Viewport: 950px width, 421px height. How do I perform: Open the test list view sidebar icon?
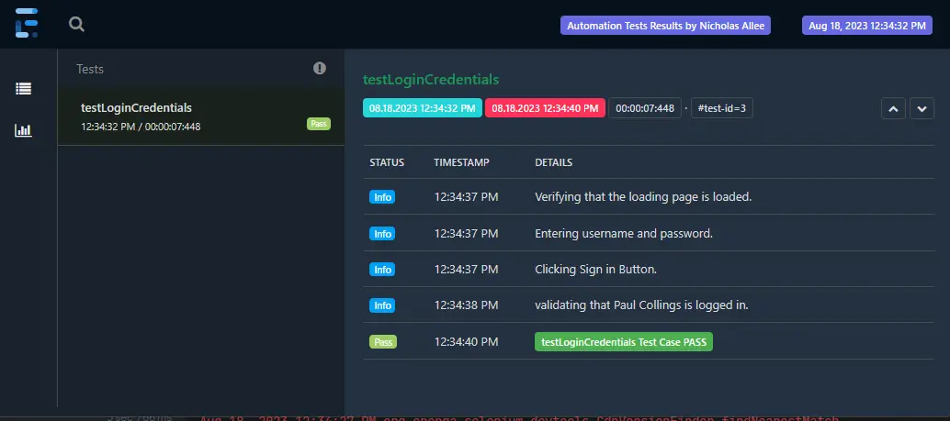click(23, 88)
